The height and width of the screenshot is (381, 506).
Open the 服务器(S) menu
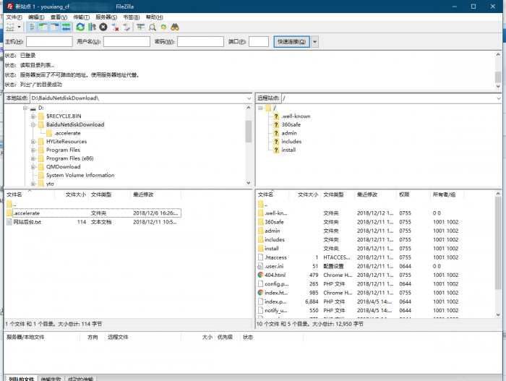click(106, 17)
